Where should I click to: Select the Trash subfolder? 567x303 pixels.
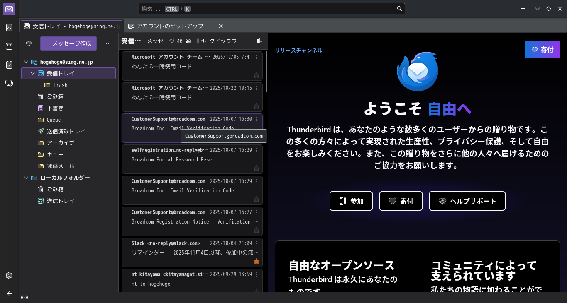click(x=68, y=85)
